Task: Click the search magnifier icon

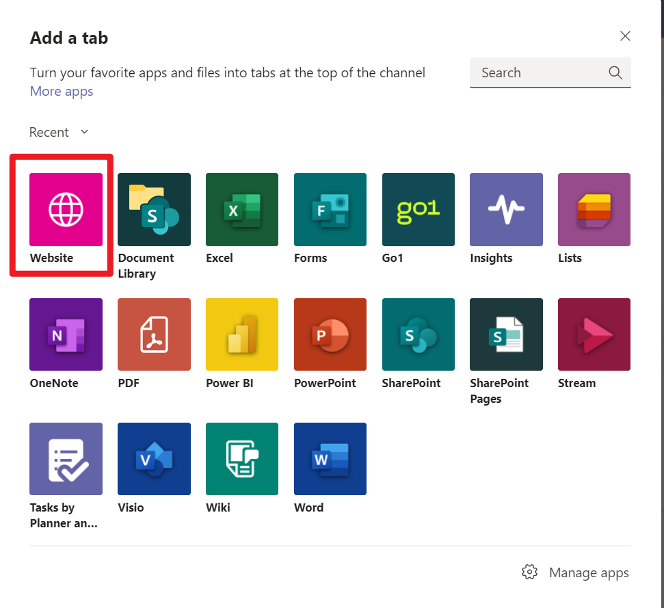Action: (x=615, y=72)
